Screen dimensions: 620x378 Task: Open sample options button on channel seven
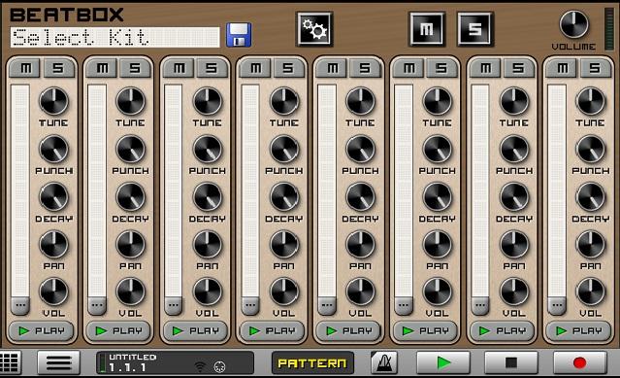tap(480, 305)
